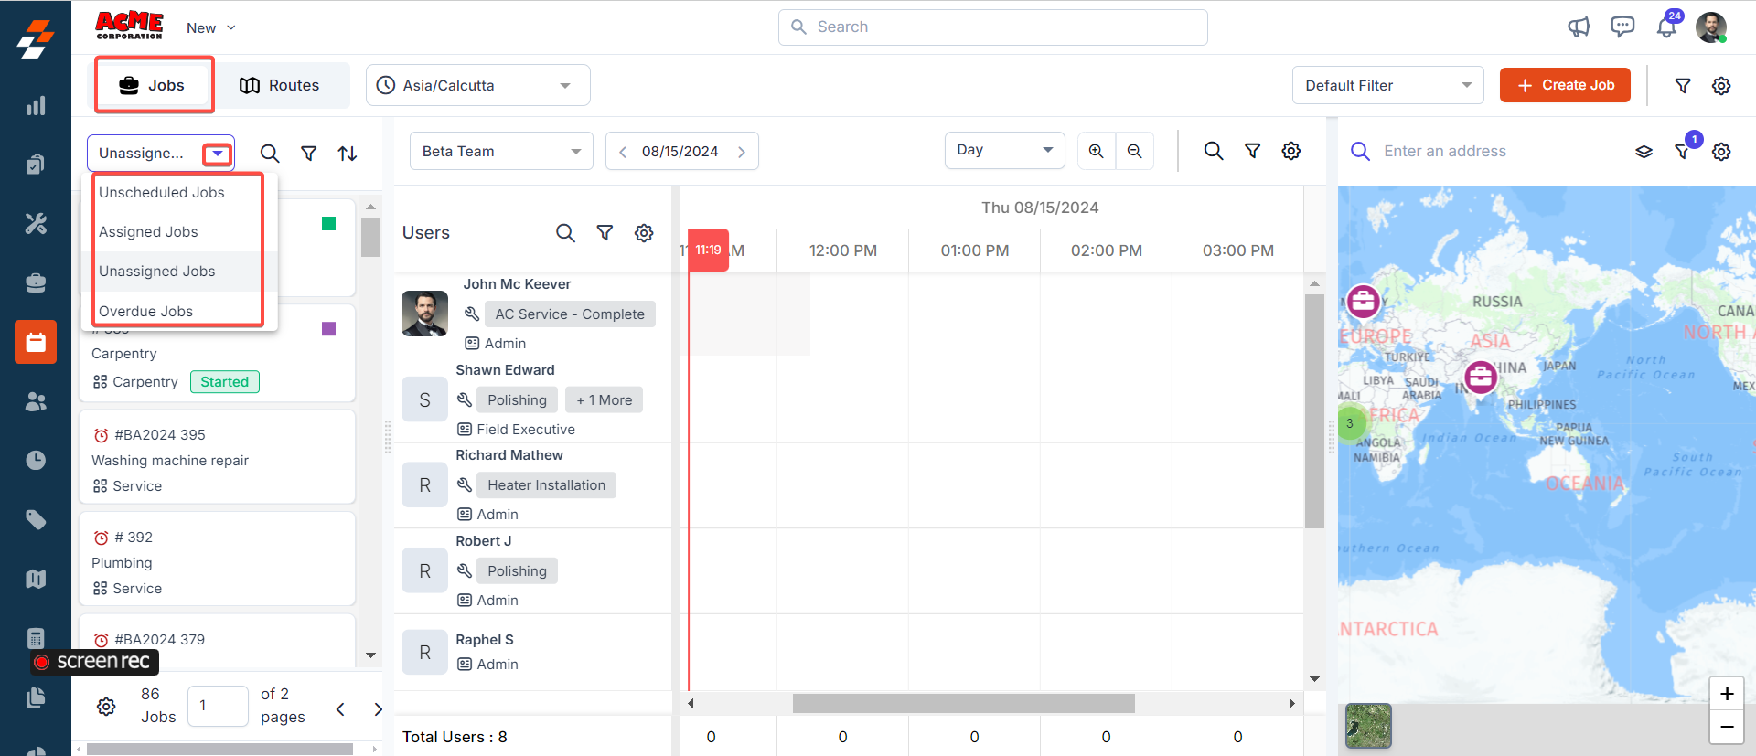Zoom in on the map
Viewport: 1756px width, 756px height.
(x=1727, y=694)
